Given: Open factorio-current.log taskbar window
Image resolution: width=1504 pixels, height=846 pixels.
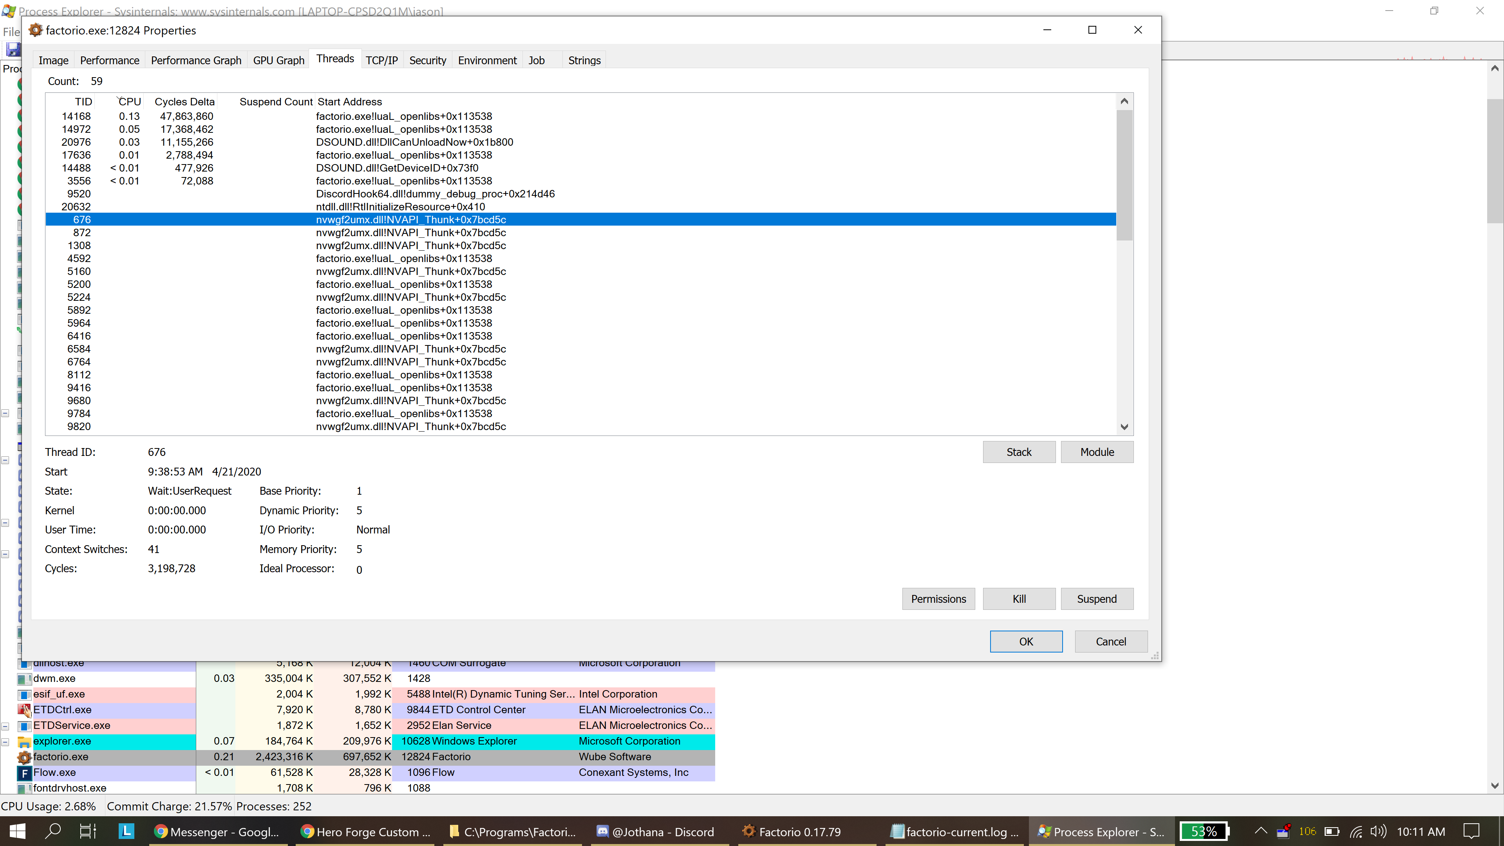Looking at the screenshot, I should [x=955, y=832].
